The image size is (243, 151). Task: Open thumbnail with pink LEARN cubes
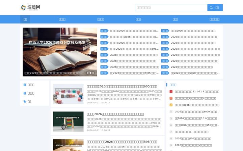tap(68, 94)
